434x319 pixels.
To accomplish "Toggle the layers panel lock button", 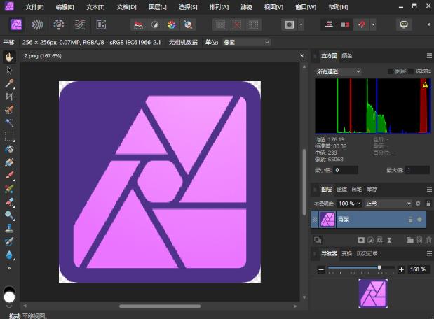I will point(428,204).
